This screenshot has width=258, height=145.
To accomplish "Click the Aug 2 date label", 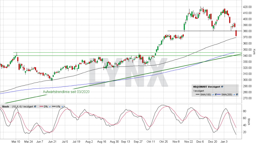I will 89,142.
